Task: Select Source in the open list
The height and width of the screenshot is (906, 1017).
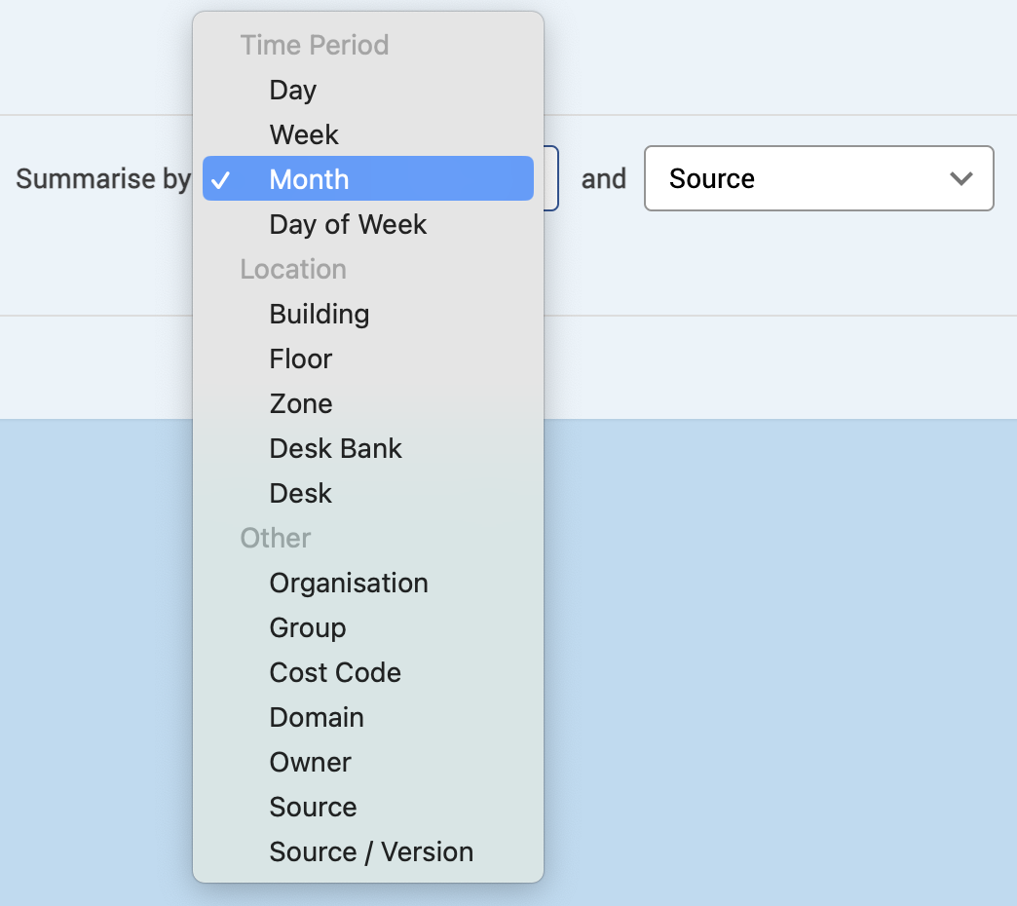Action: tap(313, 807)
